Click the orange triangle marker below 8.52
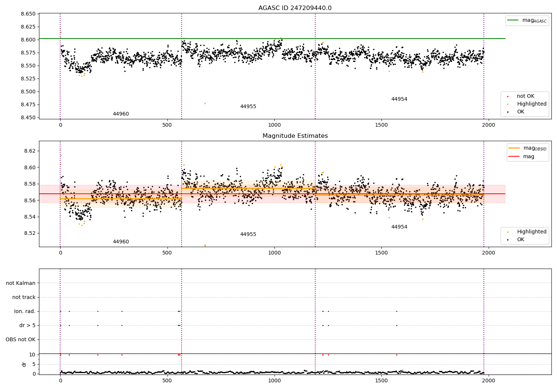The width and height of the screenshot is (557, 389). tap(205, 246)
